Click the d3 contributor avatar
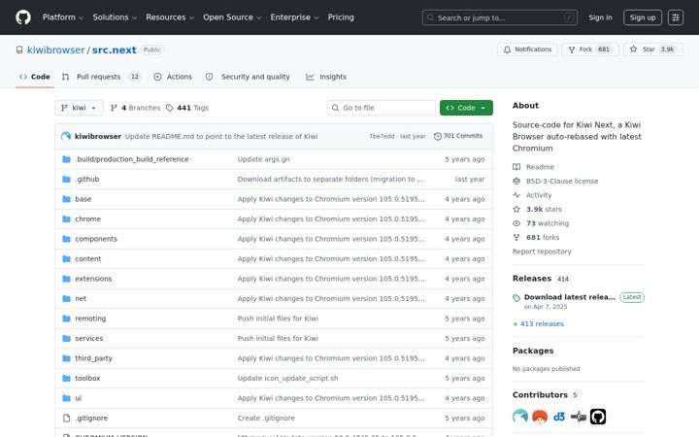Viewport: 699px width, 437px height. pyautogui.click(x=559, y=417)
